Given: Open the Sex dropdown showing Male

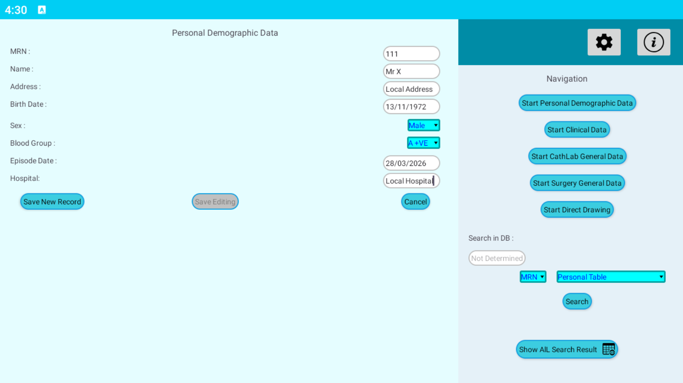Looking at the screenshot, I should 423,125.
